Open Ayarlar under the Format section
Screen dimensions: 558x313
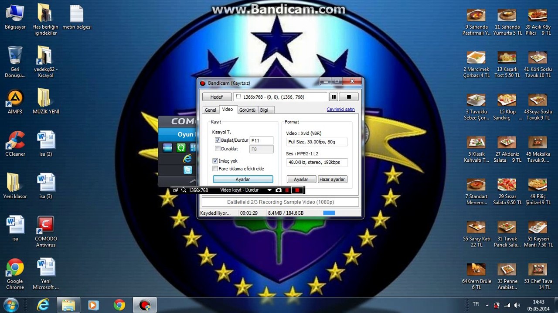(x=301, y=179)
